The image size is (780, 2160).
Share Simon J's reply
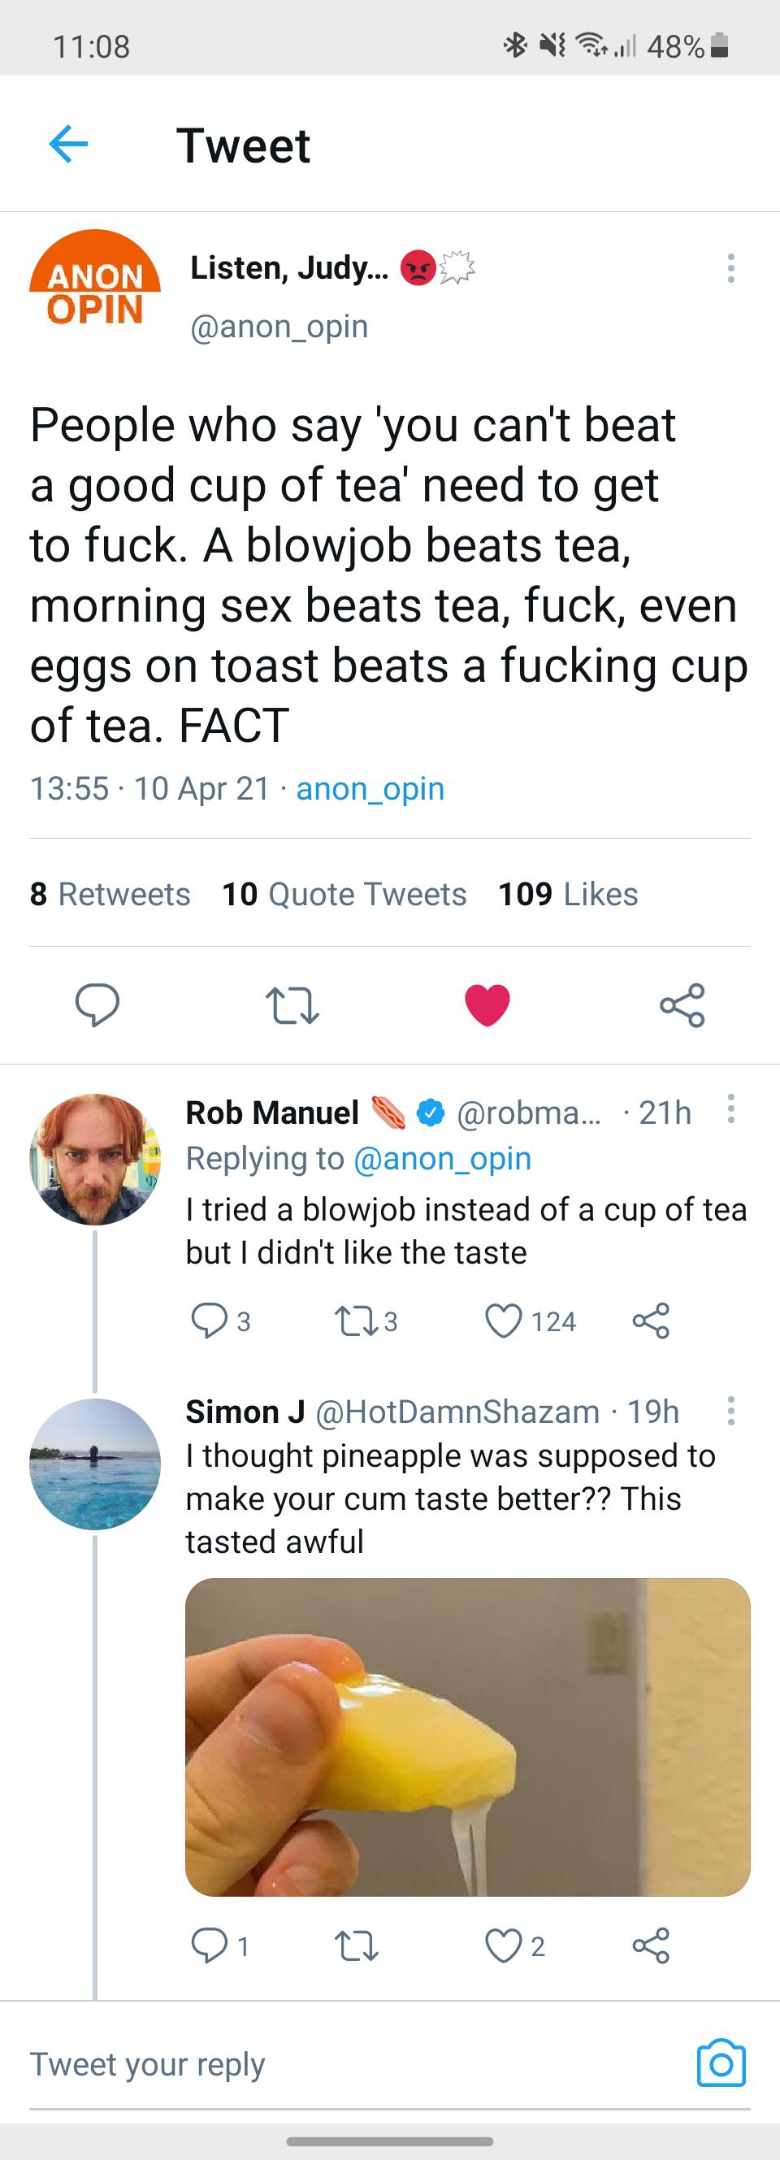coord(651,1945)
